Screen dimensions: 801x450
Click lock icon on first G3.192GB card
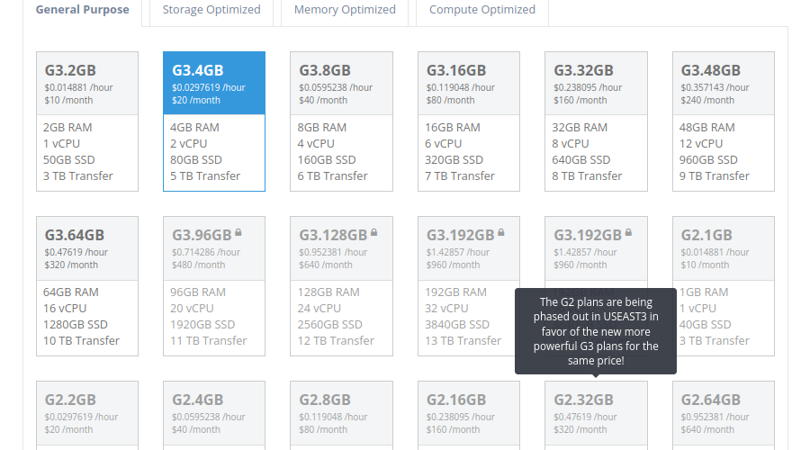(x=501, y=233)
